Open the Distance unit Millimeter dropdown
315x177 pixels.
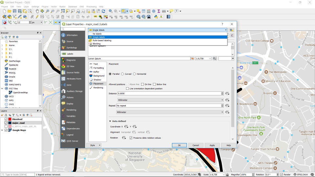point(171,100)
